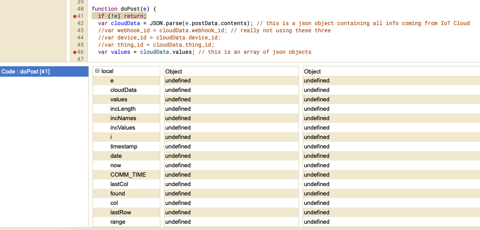This screenshot has width=480, height=230.
Task: Select the cloudData variable row
Action: pyautogui.click(x=123, y=90)
